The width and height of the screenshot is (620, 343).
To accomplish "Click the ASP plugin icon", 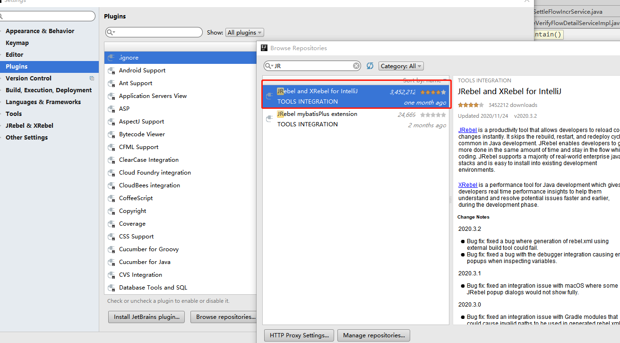I will (x=112, y=109).
